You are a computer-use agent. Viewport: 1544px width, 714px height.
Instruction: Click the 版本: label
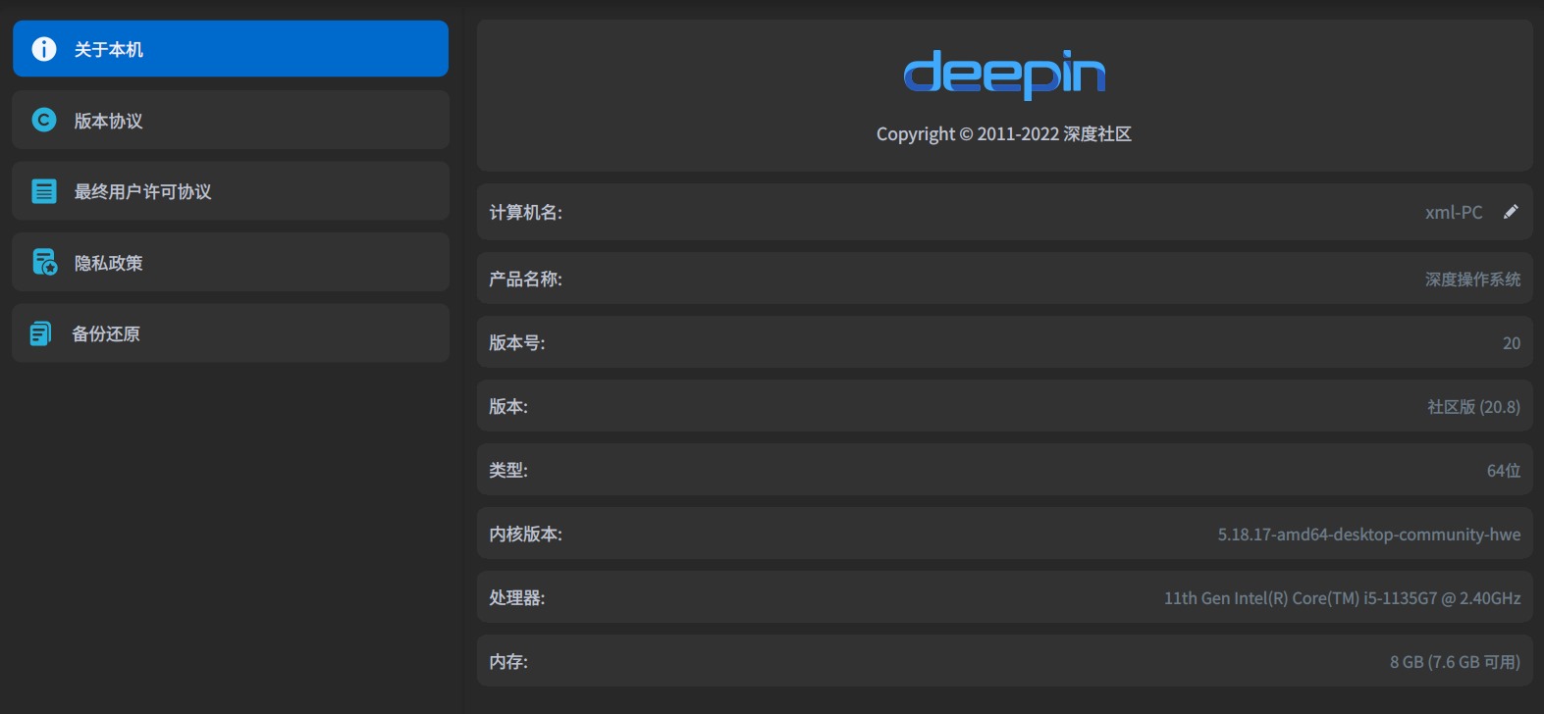click(508, 407)
